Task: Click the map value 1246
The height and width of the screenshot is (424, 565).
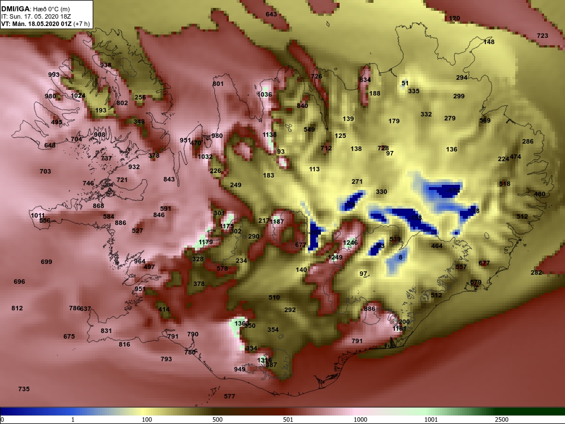Action: coord(350,243)
